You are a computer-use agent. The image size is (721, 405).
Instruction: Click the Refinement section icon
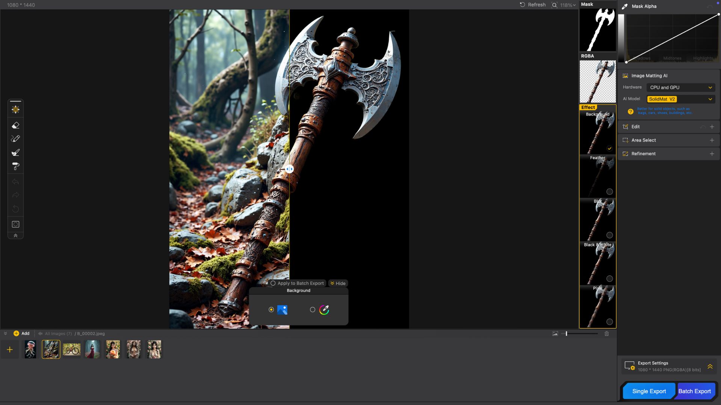[625, 154]
